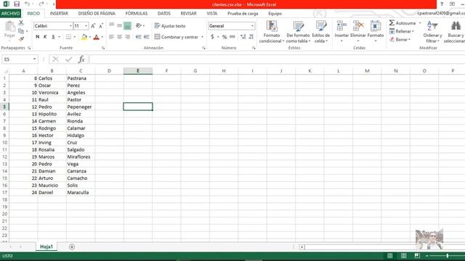Toggle italic (K) formatting
This screenshot has width=465, height=261.
[x=45, y=37]
